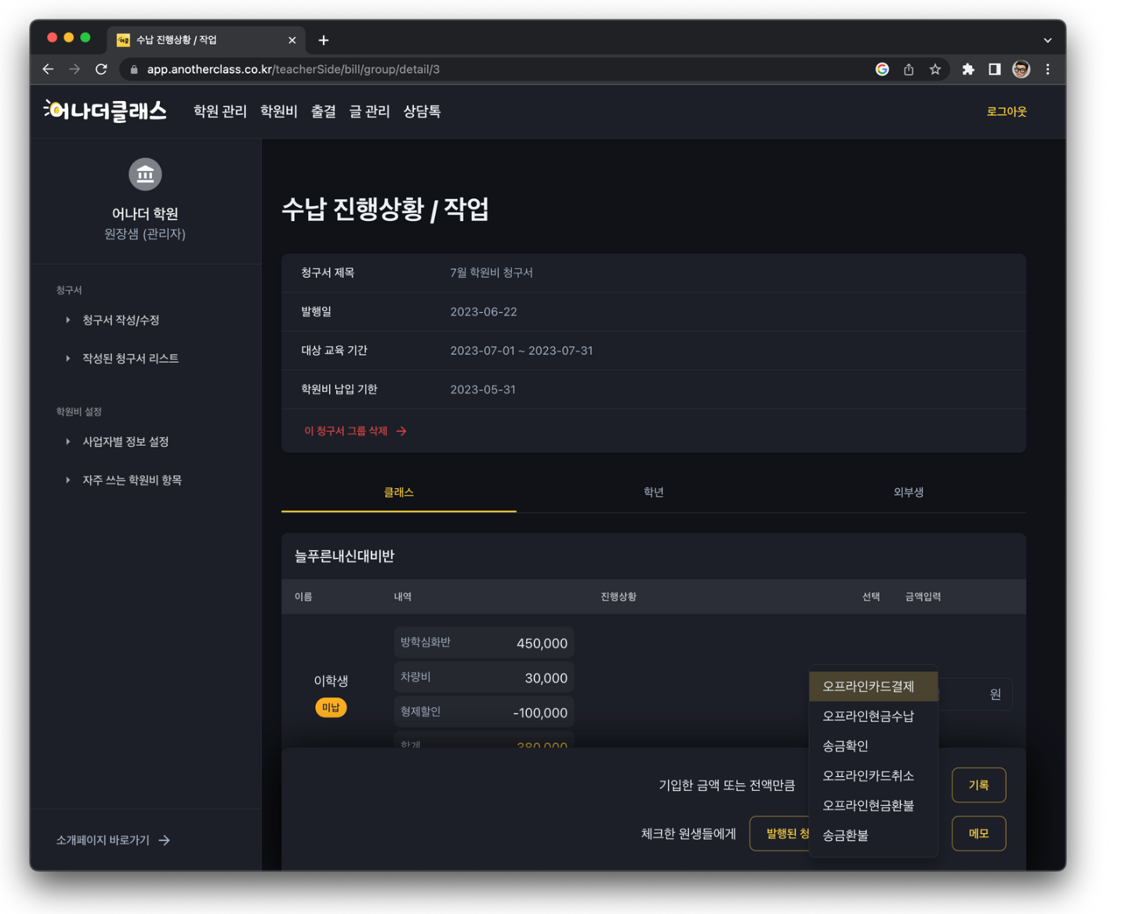
Task: Reload the page with refresh icon
Action: point(101,69)
